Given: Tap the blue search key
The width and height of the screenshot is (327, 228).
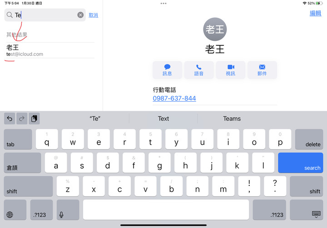Looking at the screenshot, I should pyautogui.click(x=301, y=163).
